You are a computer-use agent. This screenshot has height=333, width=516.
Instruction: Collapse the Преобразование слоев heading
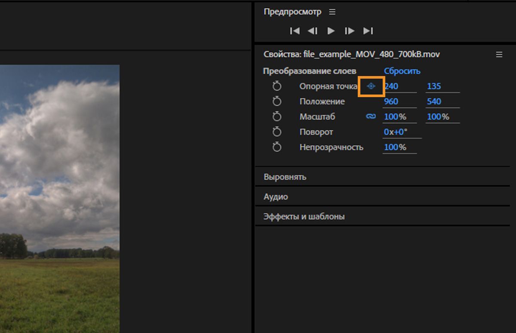[x=310, y=71]
